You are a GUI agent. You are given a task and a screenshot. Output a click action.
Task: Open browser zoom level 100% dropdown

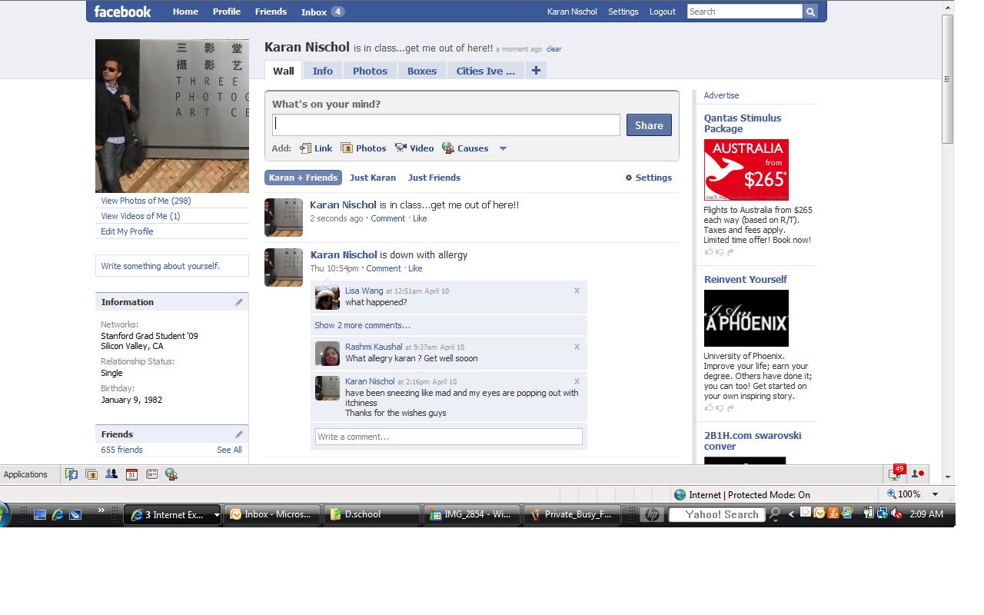tap(935, 494)
